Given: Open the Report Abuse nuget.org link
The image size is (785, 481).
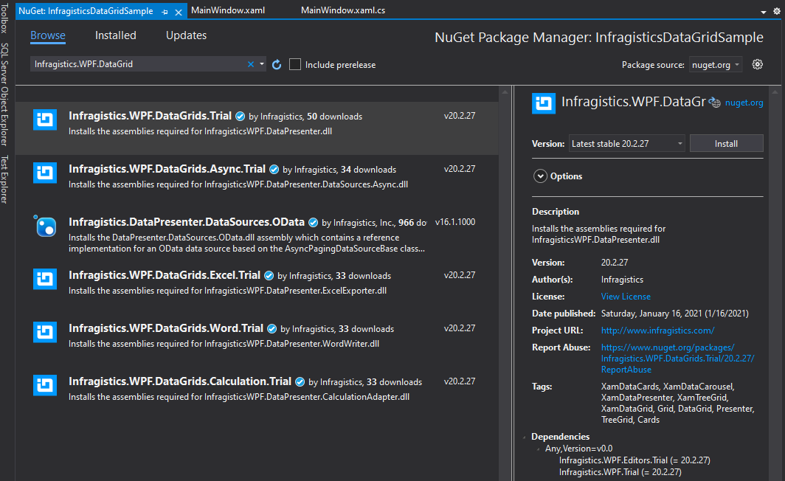Looking at the screenshot, I should coord(677,359).
